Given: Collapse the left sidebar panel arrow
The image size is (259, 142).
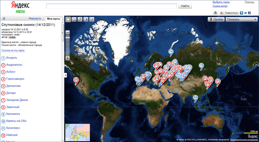Looking at the screenshot, I should click(65, 75).
